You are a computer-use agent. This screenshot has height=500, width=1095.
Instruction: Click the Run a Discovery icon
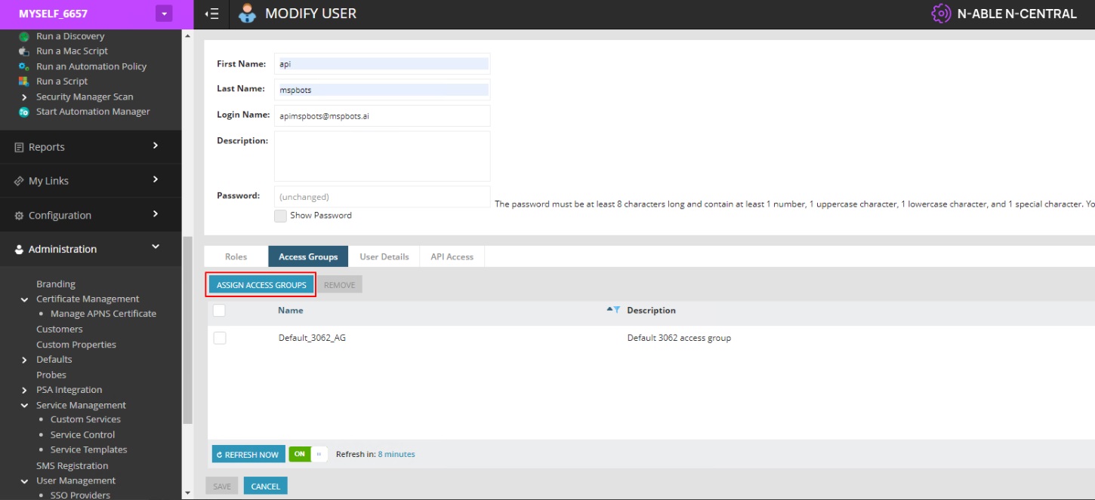pos(23,36)
